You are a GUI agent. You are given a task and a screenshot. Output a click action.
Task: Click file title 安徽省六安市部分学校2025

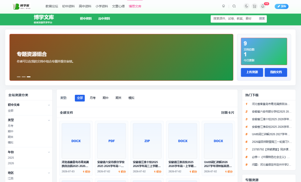pos(111,164)
